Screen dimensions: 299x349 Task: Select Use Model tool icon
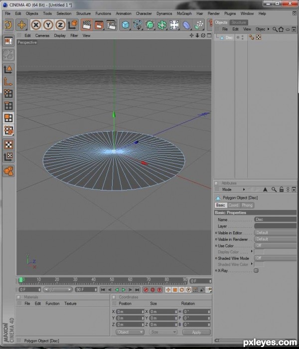(8, 69)
